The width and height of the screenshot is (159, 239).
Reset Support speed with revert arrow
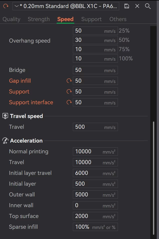click(x=69, y=92)
